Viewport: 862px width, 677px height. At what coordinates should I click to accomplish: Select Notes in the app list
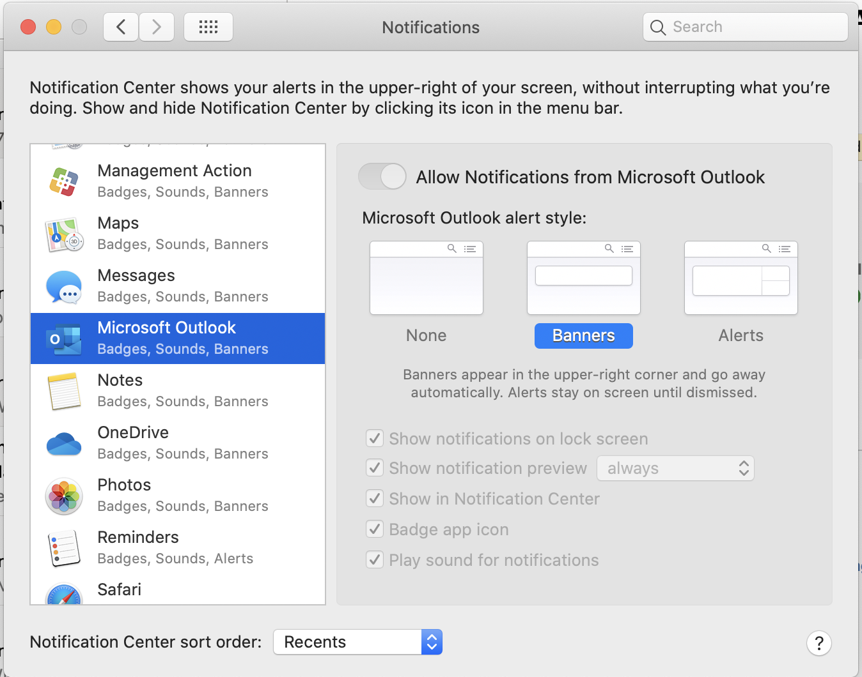178,391
